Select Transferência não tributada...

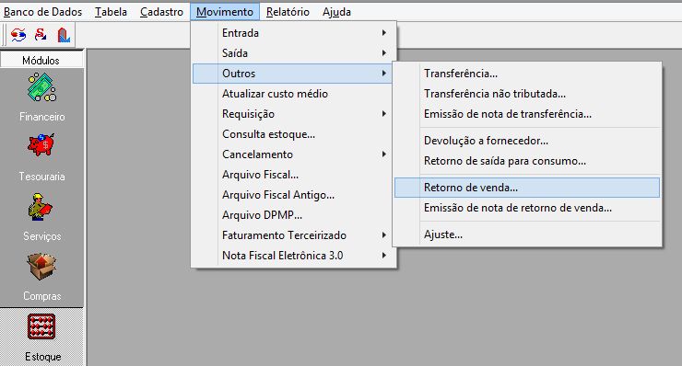point(527,94)
